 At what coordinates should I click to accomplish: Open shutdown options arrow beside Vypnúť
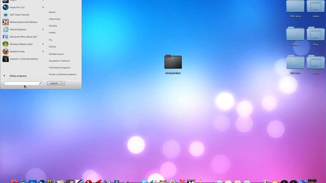tap(63, 83)
